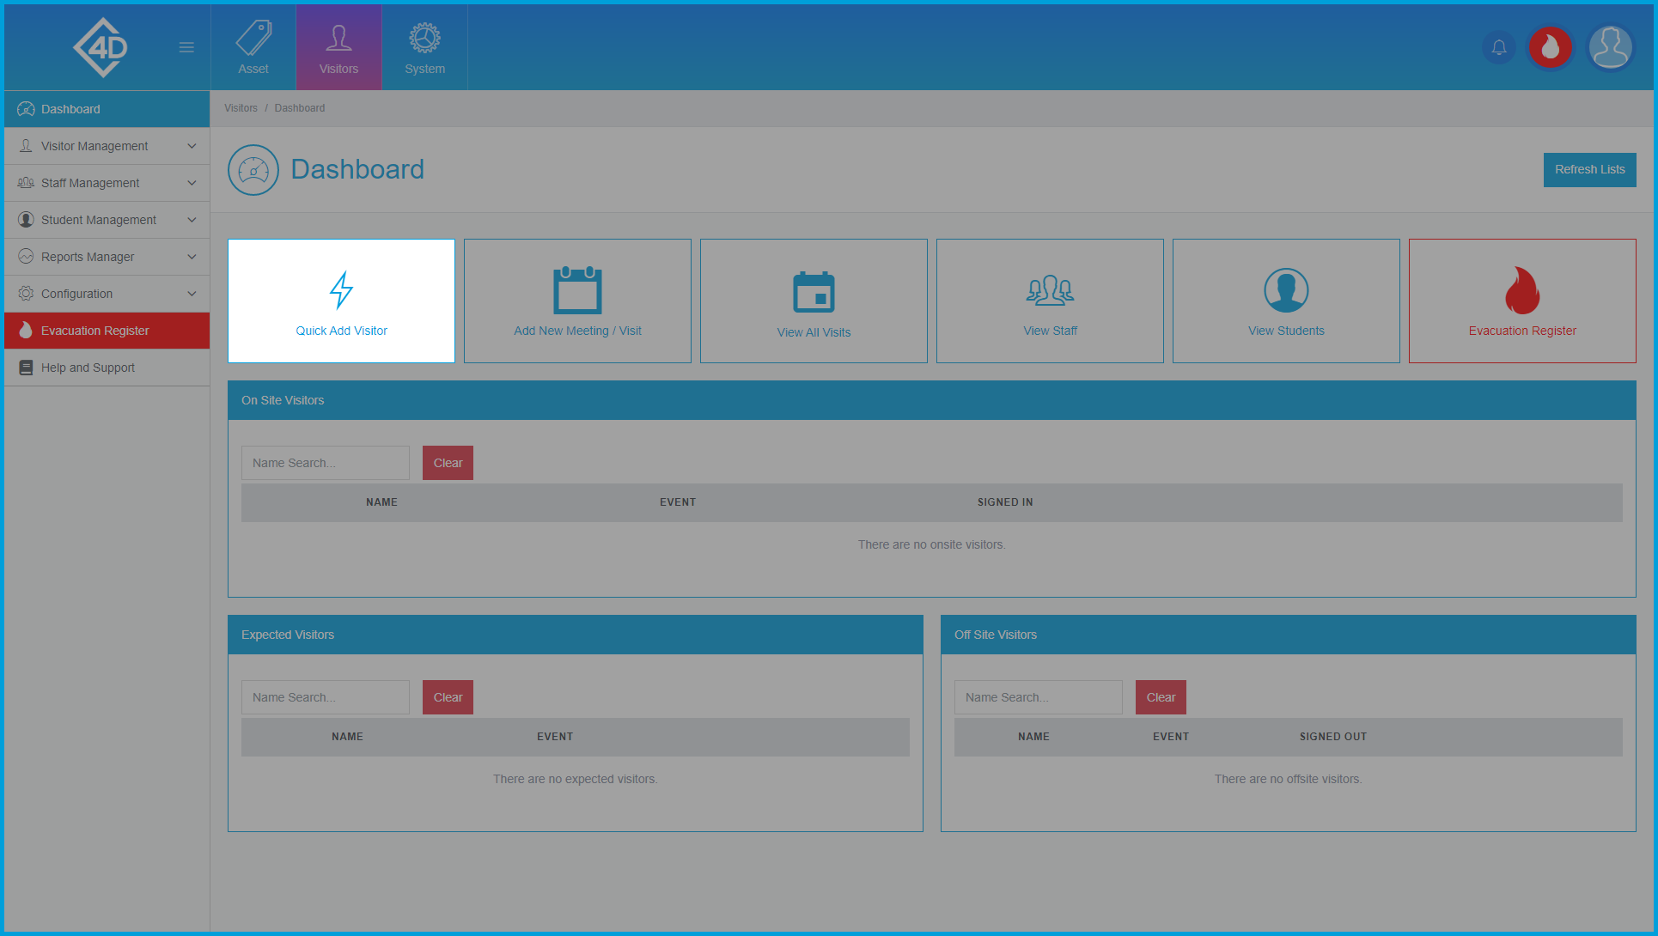This screenshot has height=936, width=1658.
Task: Clear the Off Site Visitors search
Action: [1161, 697]
